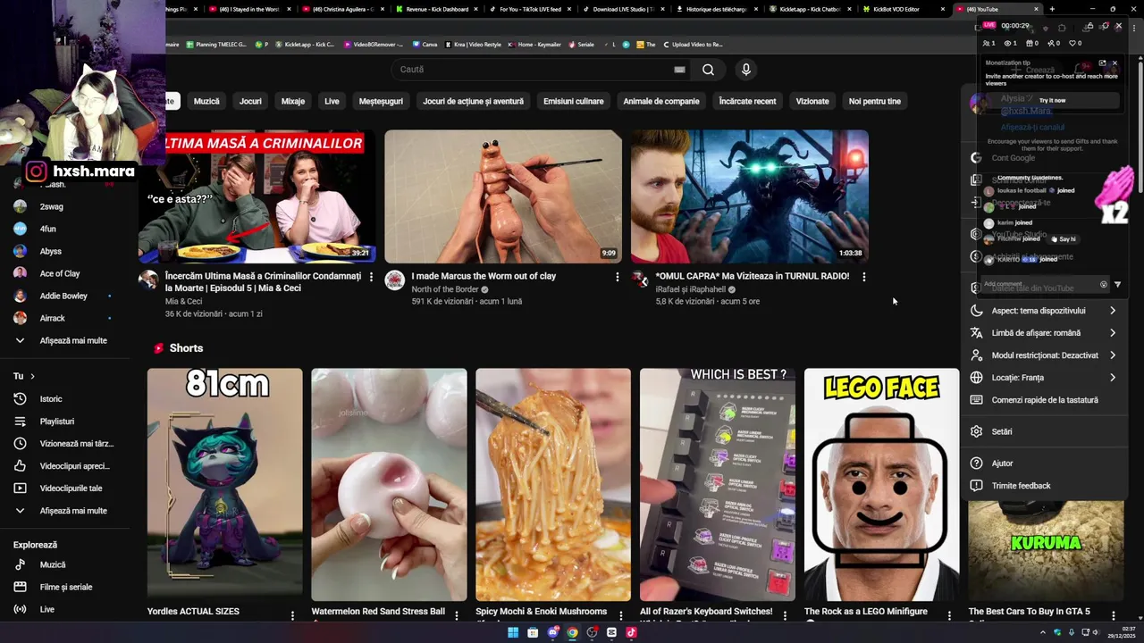The image size is (1144, 643).
Task: Expand Modul restricționat: Dezactivat submenu
Action: point(1043,355)
